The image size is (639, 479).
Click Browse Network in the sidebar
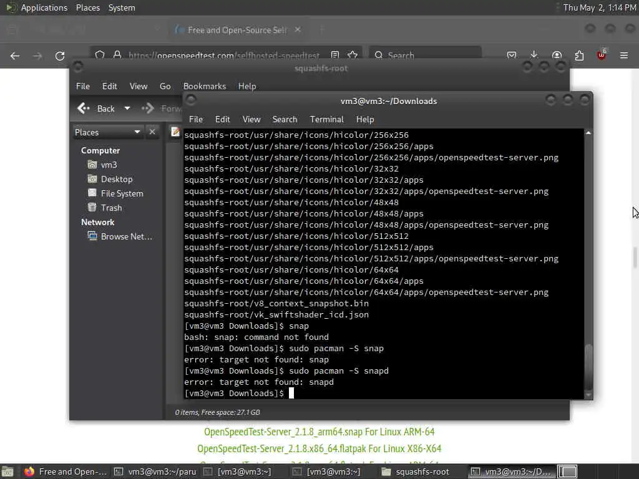tap(120, 236)
